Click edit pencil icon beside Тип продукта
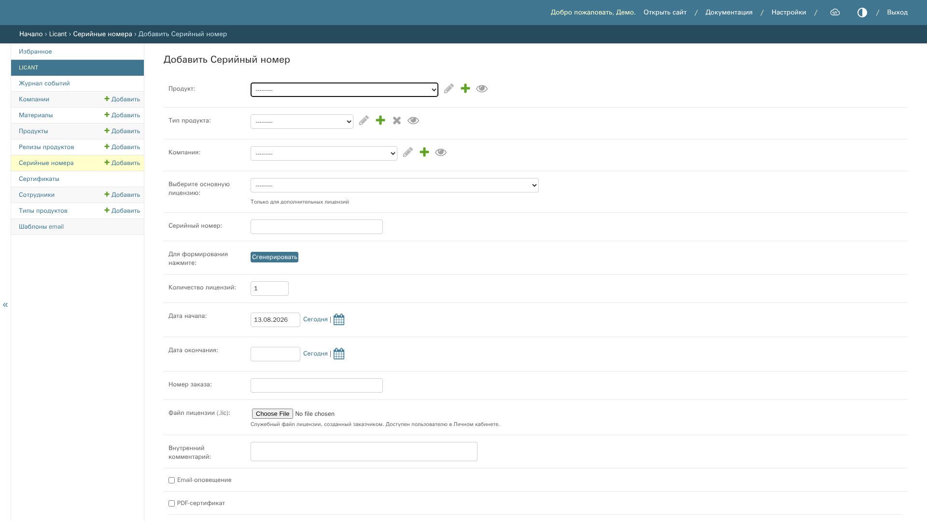 (364, 121)
